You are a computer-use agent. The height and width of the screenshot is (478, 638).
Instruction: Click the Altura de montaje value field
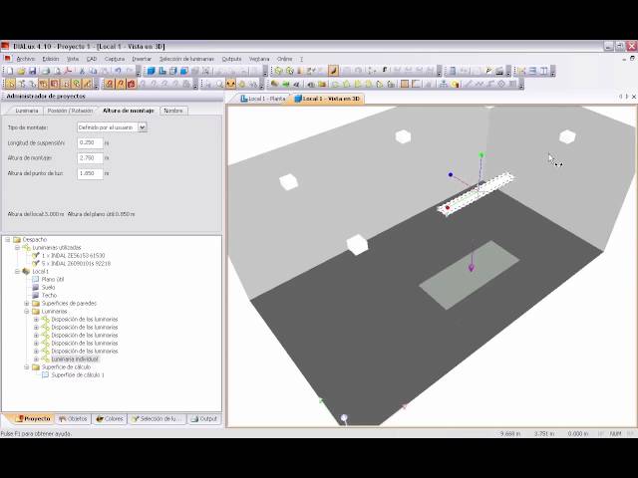click(90, 158)
